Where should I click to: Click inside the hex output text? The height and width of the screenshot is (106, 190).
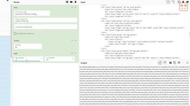pos(134,85)
